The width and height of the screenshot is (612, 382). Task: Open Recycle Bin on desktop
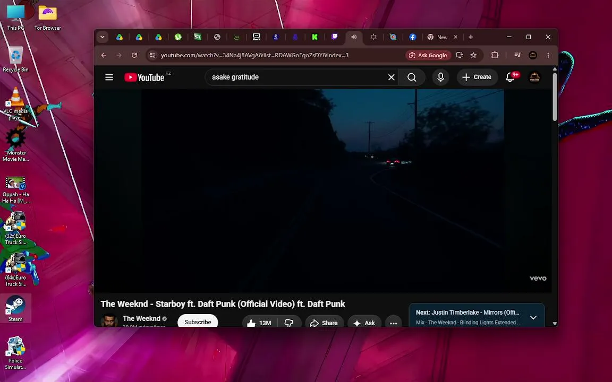pyautogui.click(x=15, y=59)
